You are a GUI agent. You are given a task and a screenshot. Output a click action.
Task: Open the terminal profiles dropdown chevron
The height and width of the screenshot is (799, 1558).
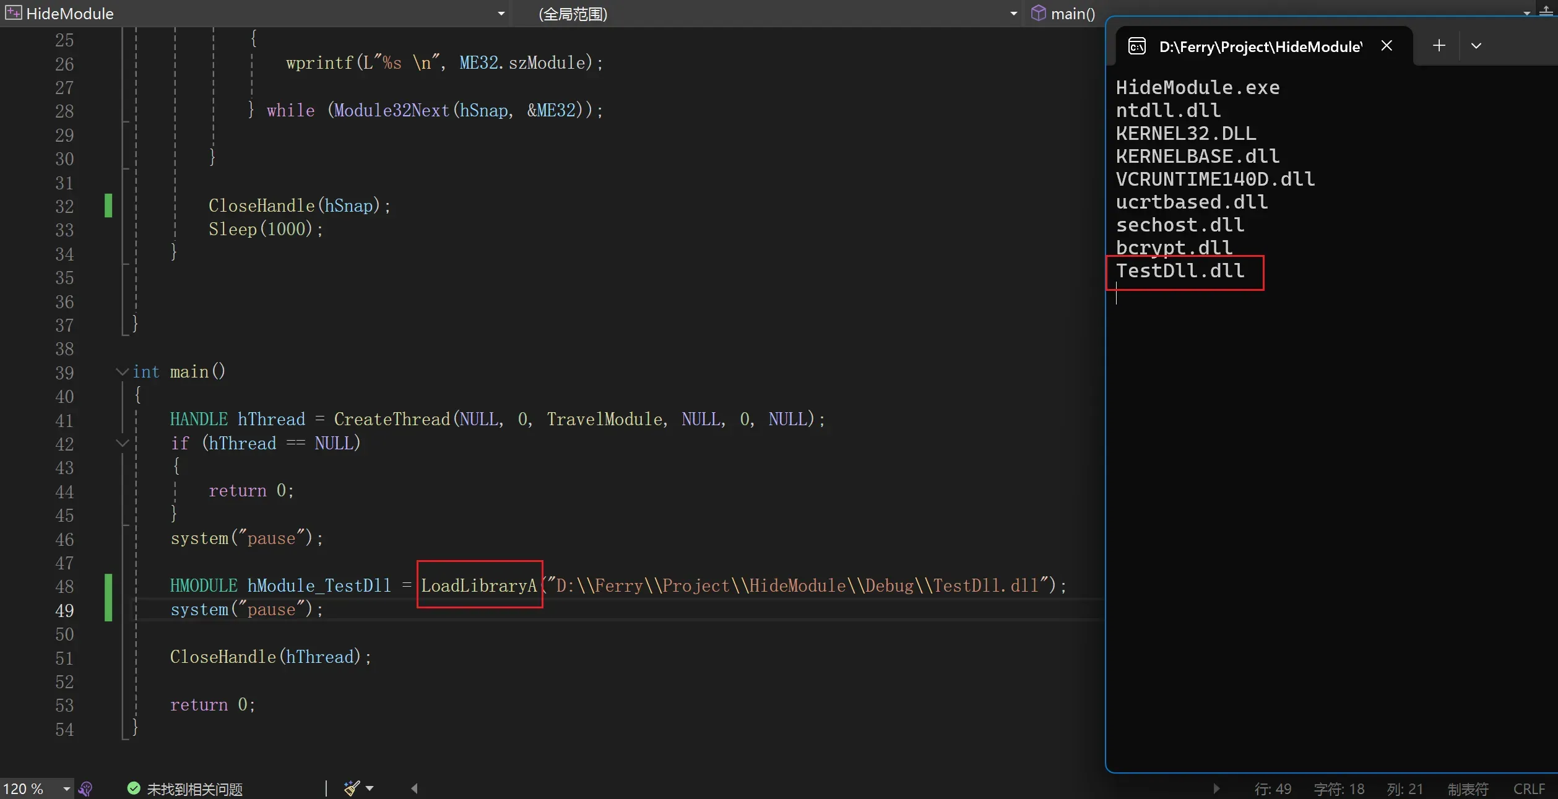pyautogui.click(x=1476, y=46)
